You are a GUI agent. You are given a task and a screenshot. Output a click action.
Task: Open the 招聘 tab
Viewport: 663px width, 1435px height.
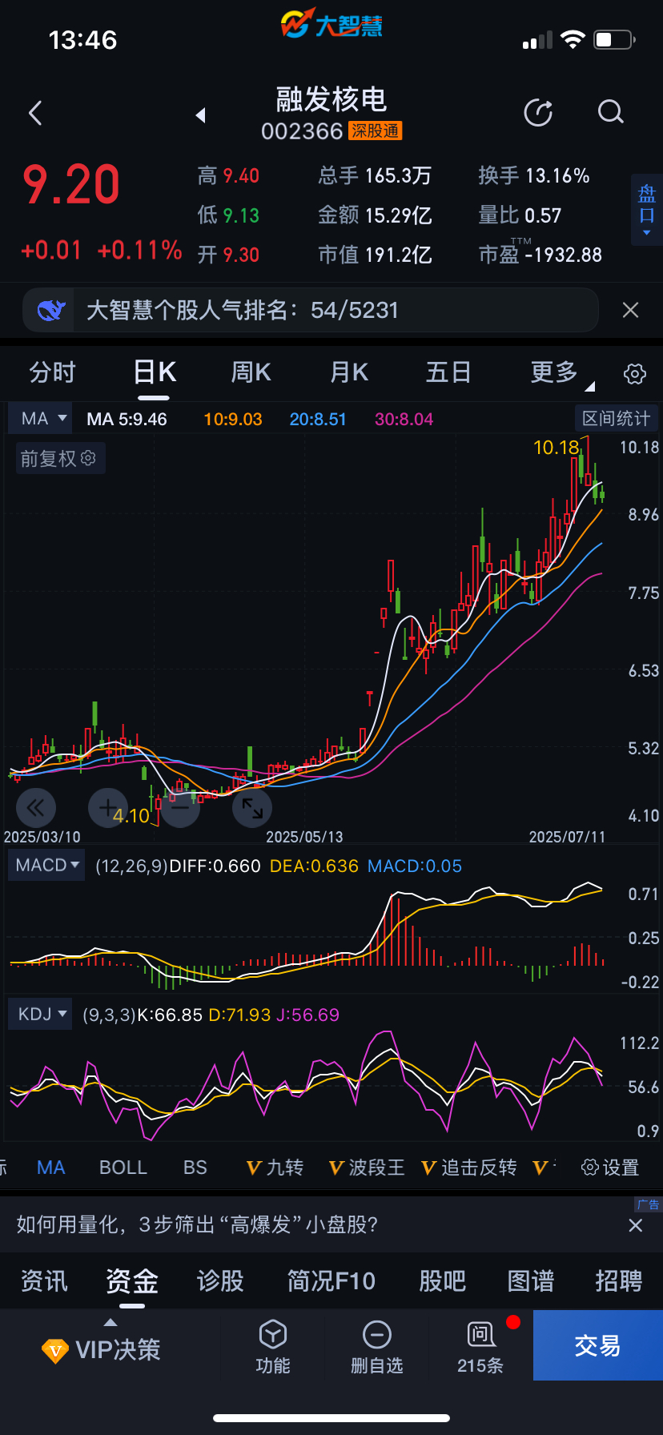pos(619,1281)
